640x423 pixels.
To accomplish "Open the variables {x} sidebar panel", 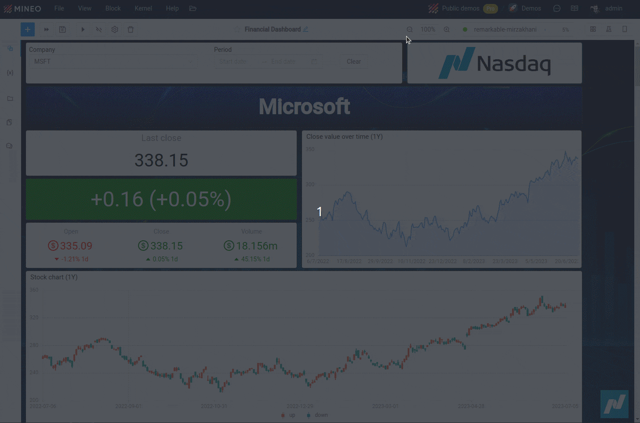I will (10, 73).
